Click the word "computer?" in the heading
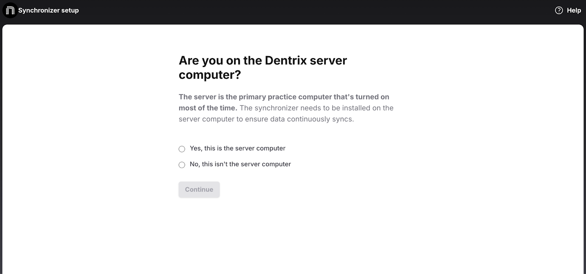Image resolution: width=586 pixels, height=274 pixels. tap(210, 75)
